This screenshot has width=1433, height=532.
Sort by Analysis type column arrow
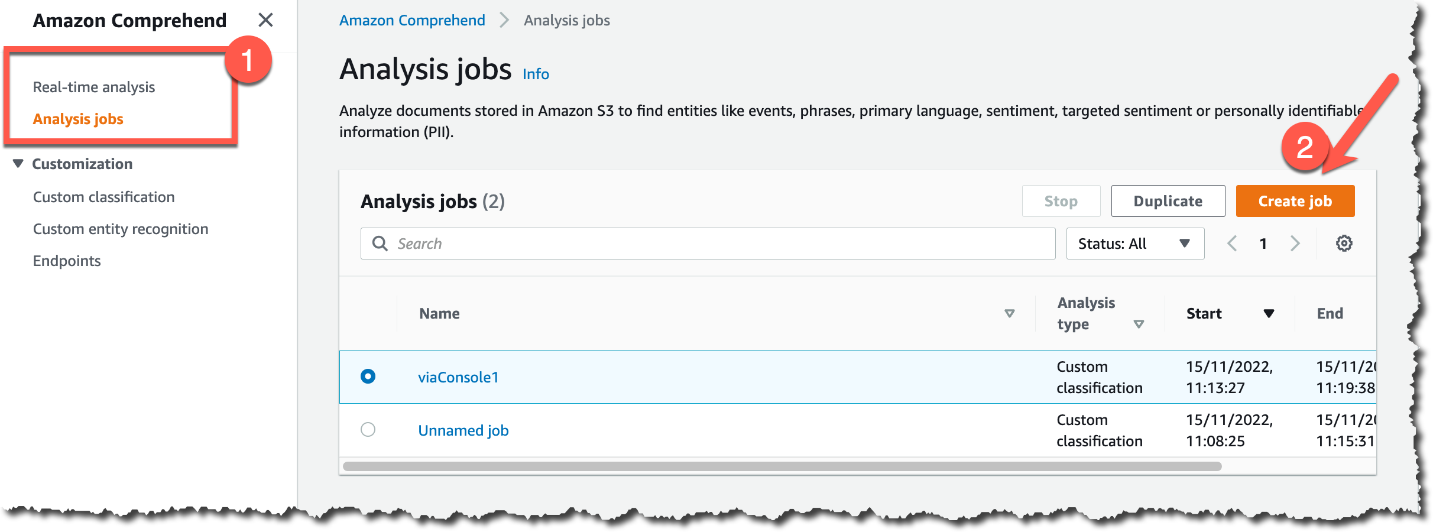pyautogui.click(x=1139, y=324)
